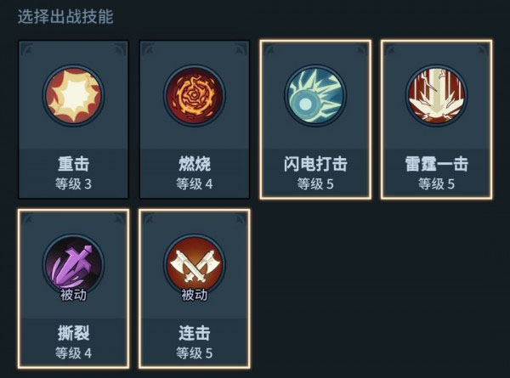510x378 pixels.
Task: Click the 被动 badge on 连击 icon
Action: (x=194, y=295)
